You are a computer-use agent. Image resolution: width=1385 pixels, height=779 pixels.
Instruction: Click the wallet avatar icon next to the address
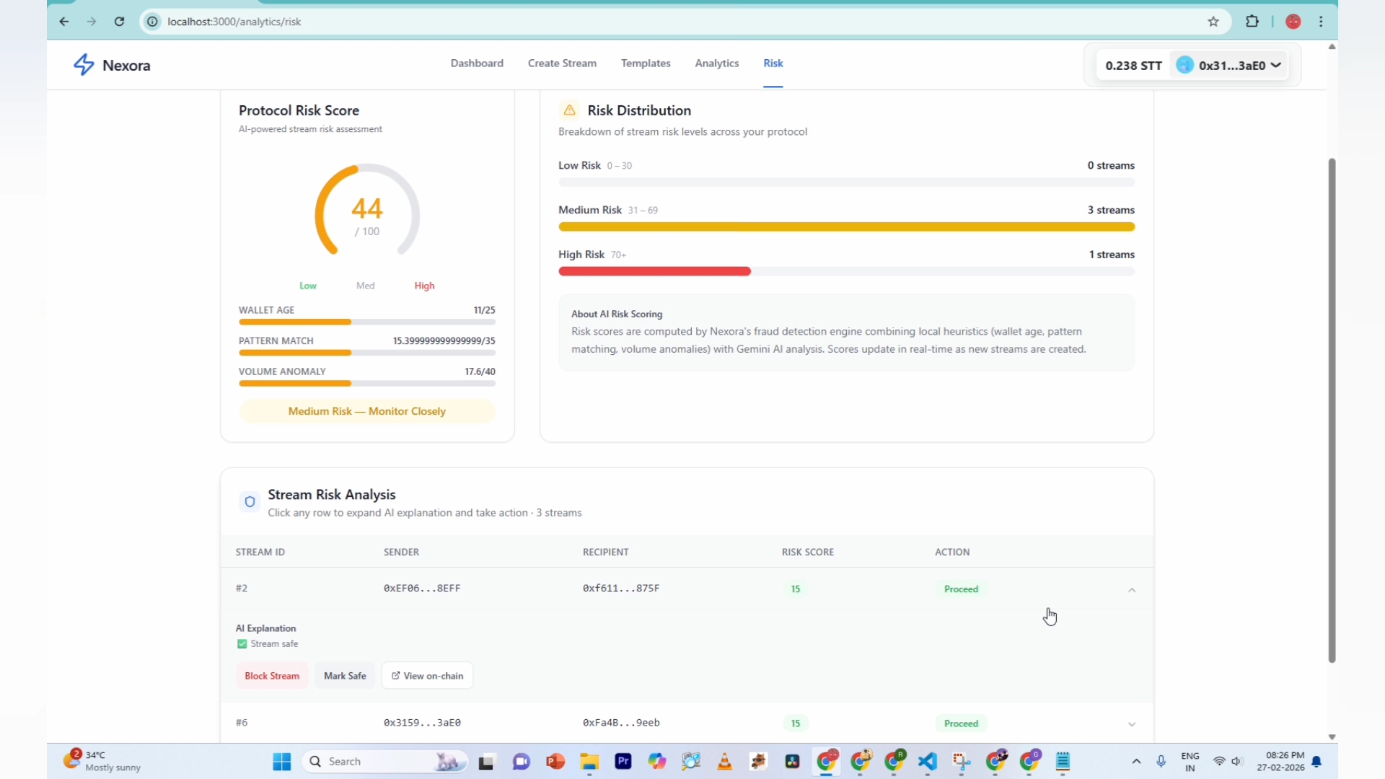pyautogui.click(x=1184, y=65)
